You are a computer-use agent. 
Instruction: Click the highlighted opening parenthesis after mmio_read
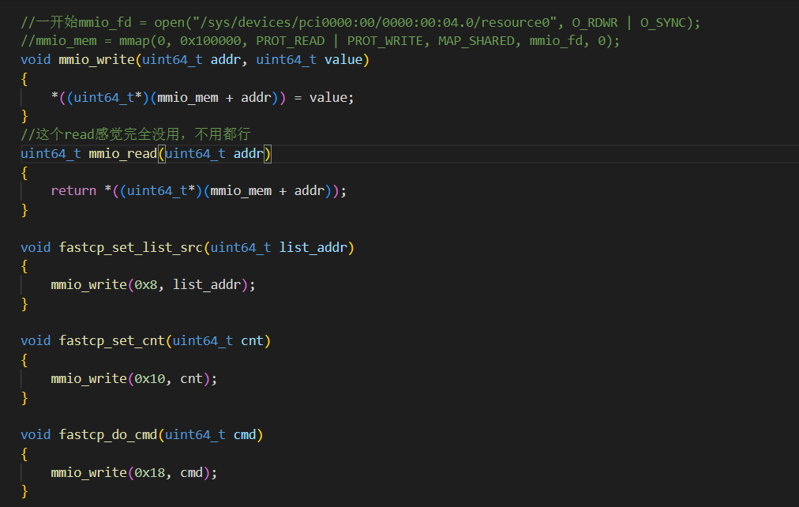(161, 153)
